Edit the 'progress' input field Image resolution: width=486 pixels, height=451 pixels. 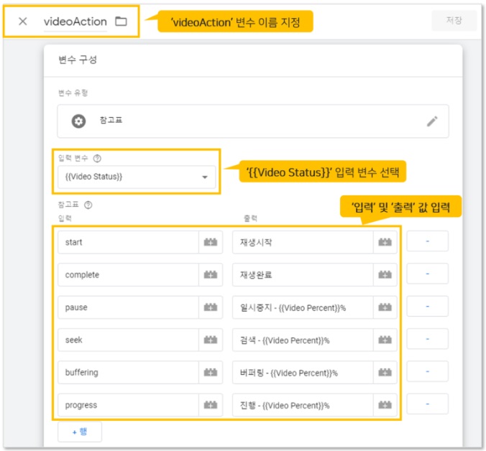[x=128, y=405]
